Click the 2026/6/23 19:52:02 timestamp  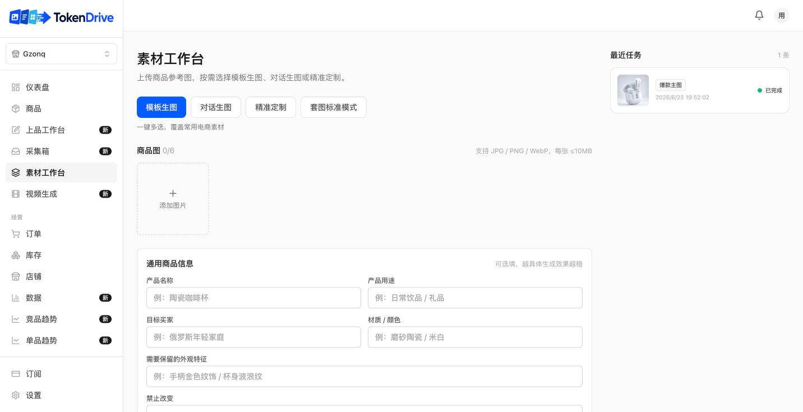pyautogui.click(x=682, y=98)
